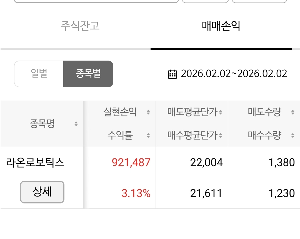Click the realized profit value 921,487
This screenshot has height=239, width=300.
[x=131, y=163]
